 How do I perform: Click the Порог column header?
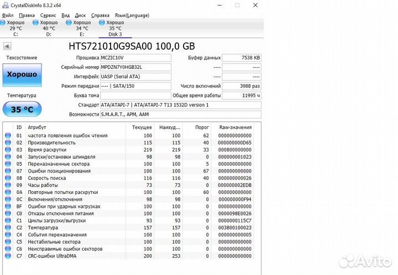pos(197,127)
